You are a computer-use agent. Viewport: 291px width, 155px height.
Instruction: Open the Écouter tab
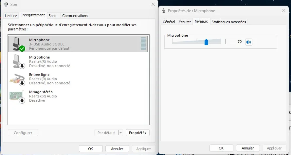point(185,22)
